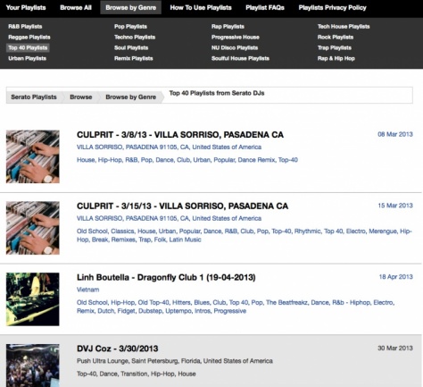Viewport: 423px width, 387px height.
Task: Click Dance Remix tag on CULPRIT 3/8/13
Action: (256, 160)
